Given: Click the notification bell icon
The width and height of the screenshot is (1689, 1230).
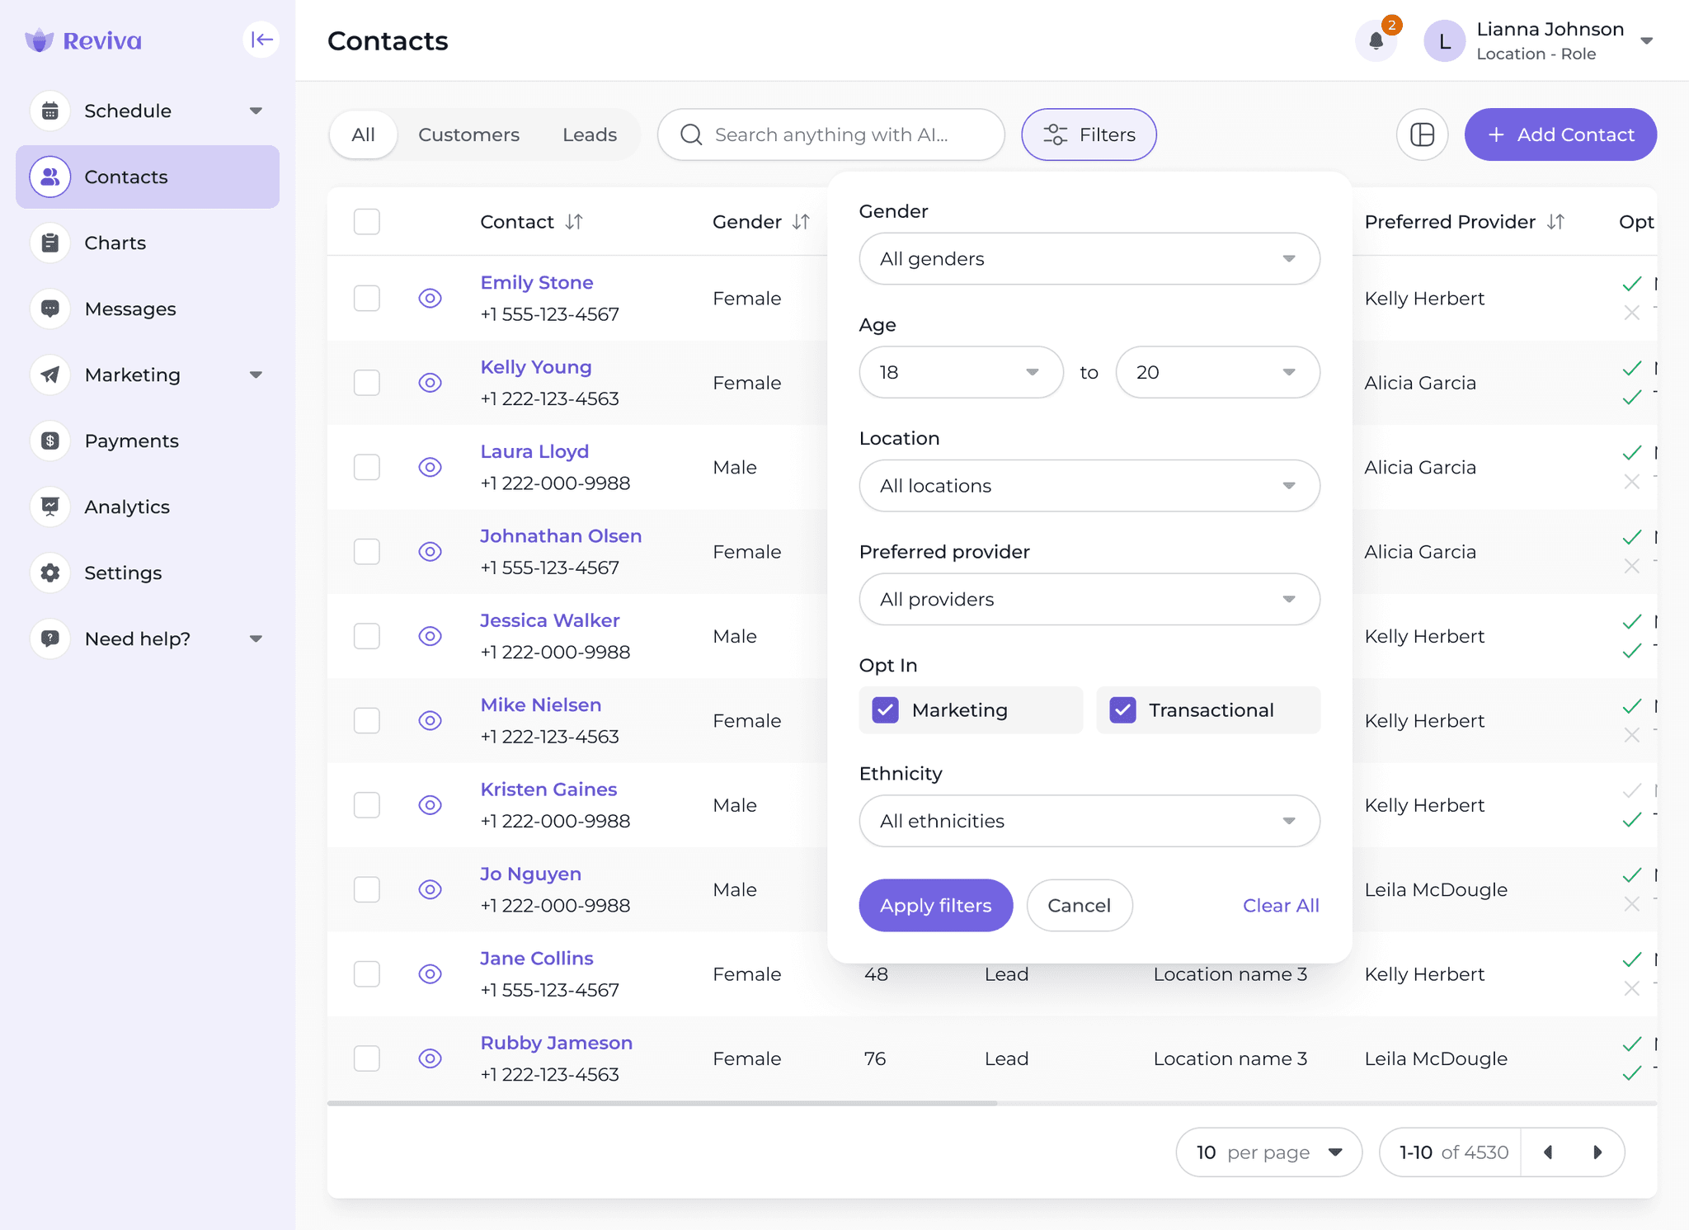Looking at the screenshot, I should (1376, 40).
